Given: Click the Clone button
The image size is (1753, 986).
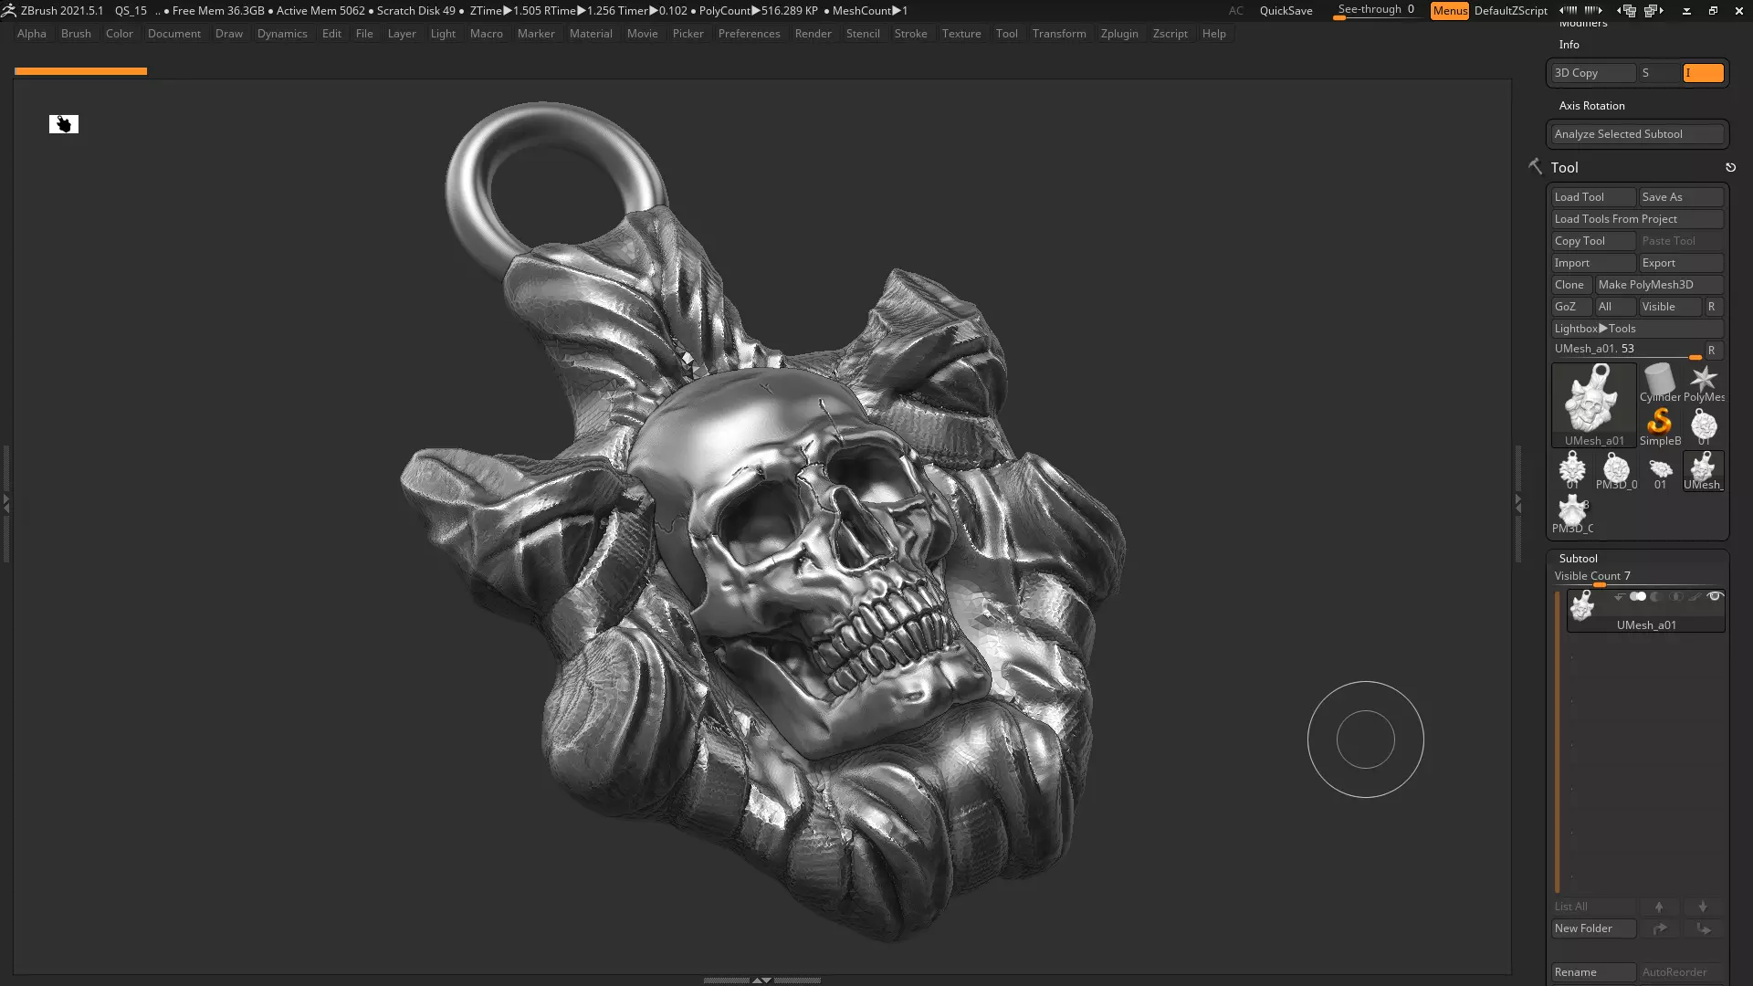Looking at the screenshot, I should pyautogui.click(x=1571, y=285).
